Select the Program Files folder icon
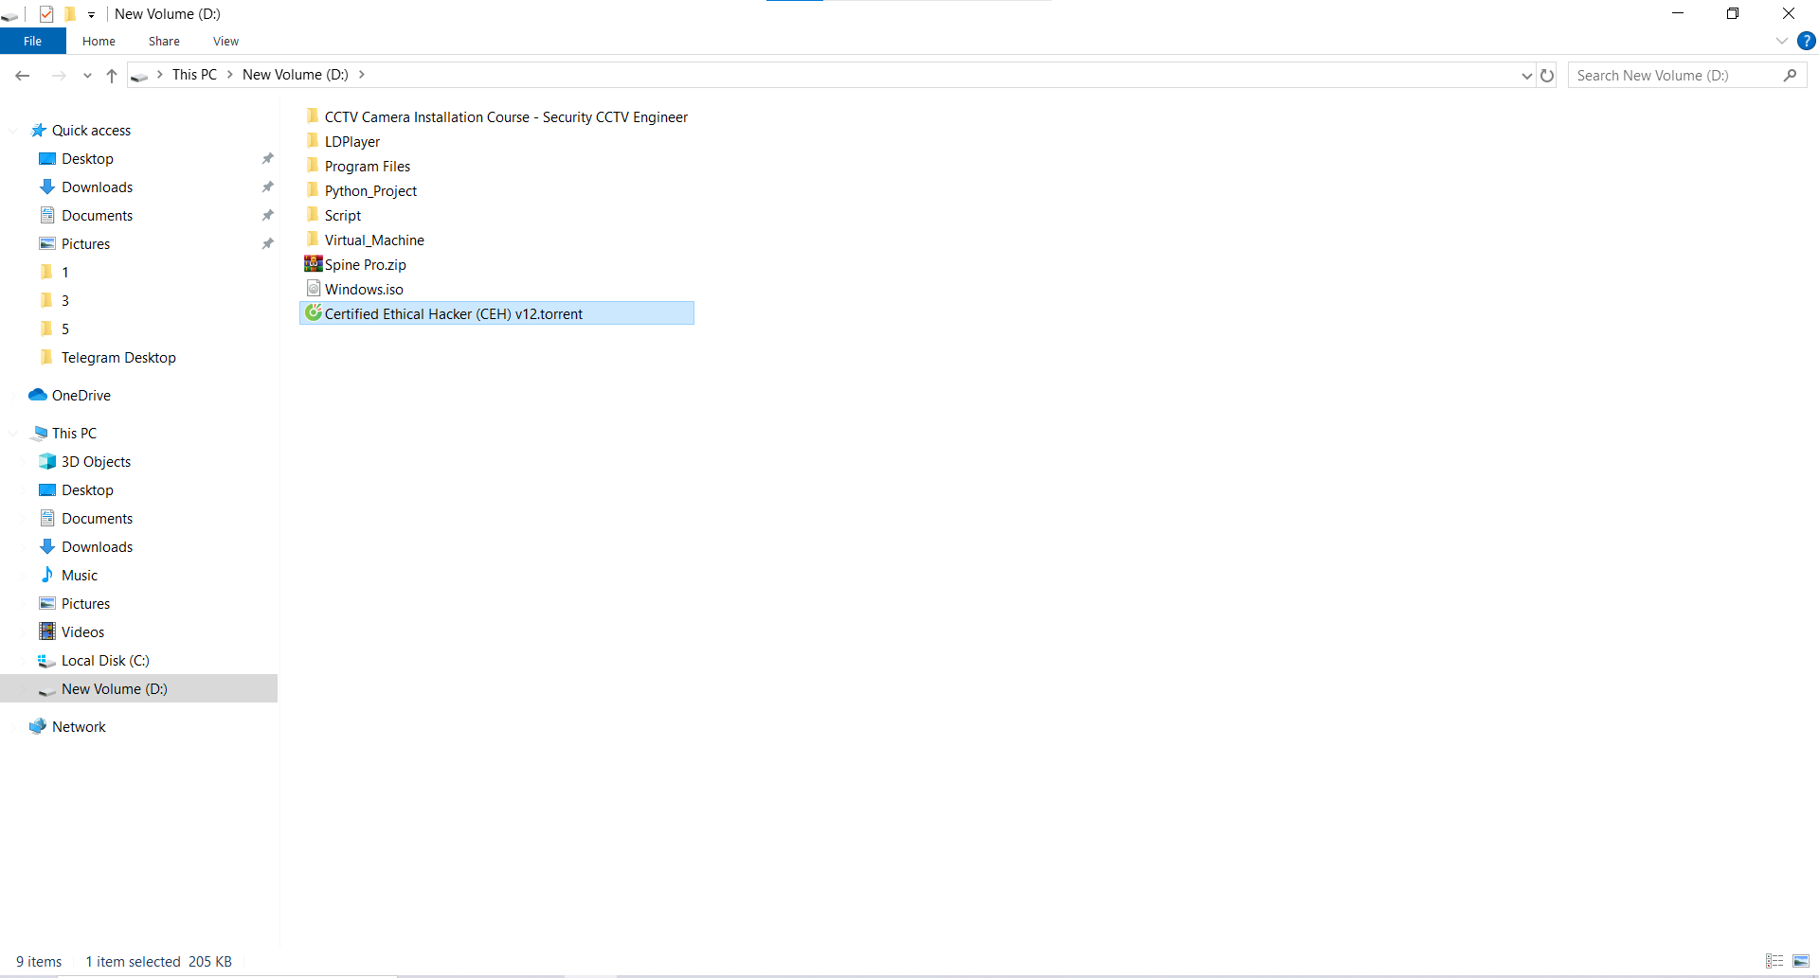 point(313,166)
